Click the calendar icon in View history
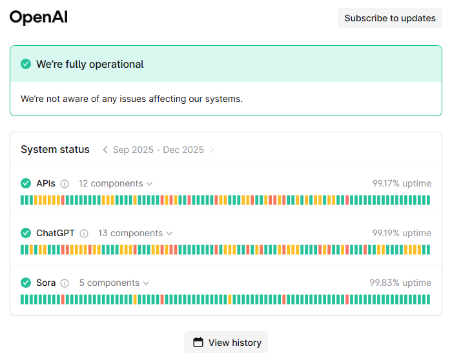 198,343
